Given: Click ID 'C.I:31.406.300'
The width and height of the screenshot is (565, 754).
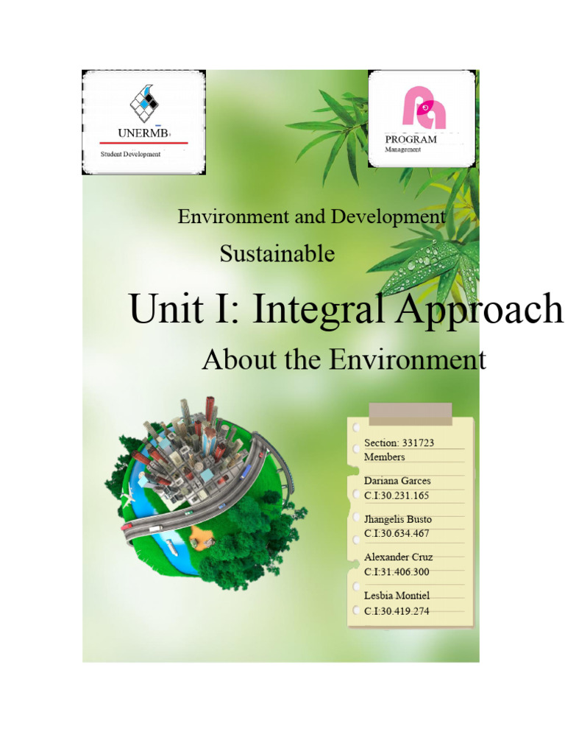Looking at the screenshot, I should point(397,571).
